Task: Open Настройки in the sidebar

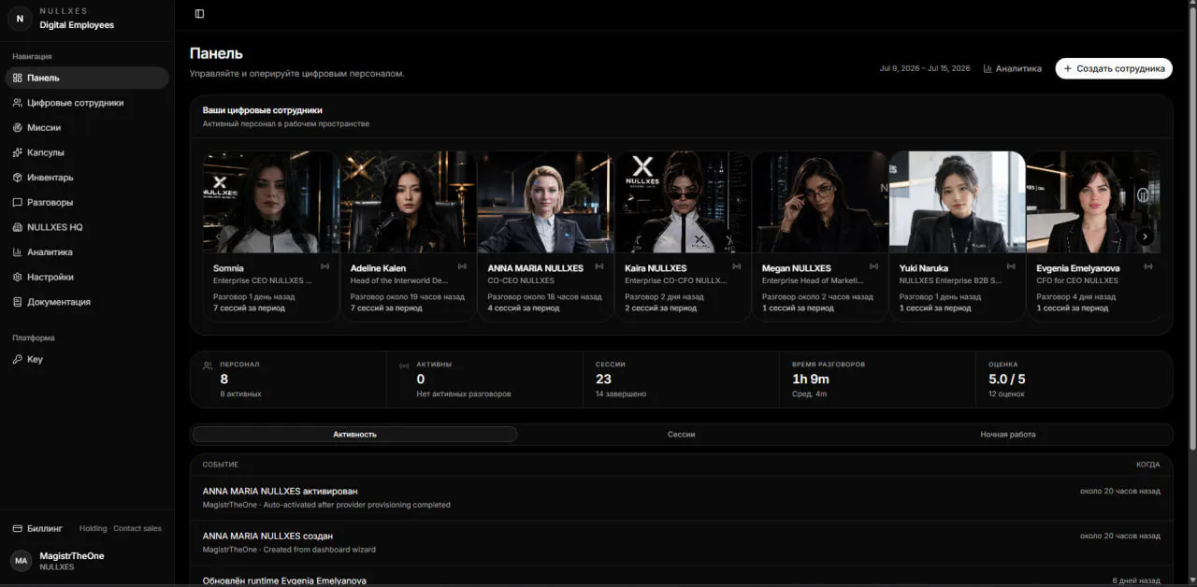Action: point(87,277)
